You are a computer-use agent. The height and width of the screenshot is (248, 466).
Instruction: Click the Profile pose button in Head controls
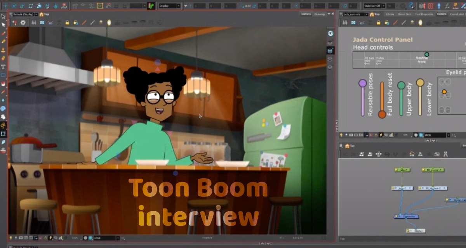379,60
